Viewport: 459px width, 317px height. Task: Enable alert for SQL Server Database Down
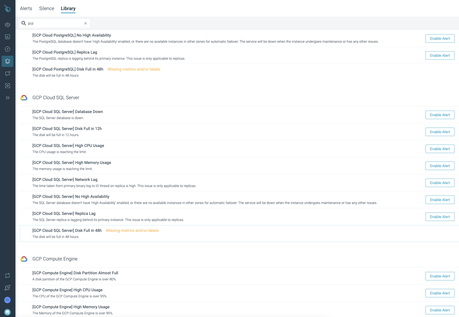(440, 115)
